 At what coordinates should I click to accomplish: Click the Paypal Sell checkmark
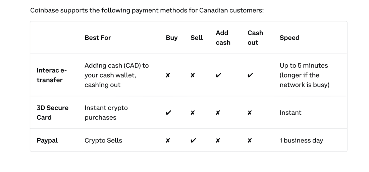193,140
